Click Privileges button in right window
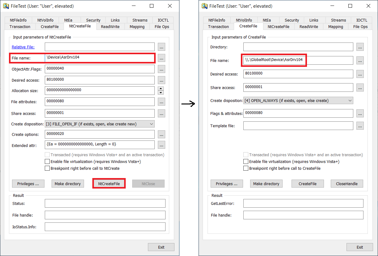This screenshot has height=256, width=378. pos(227,184)
